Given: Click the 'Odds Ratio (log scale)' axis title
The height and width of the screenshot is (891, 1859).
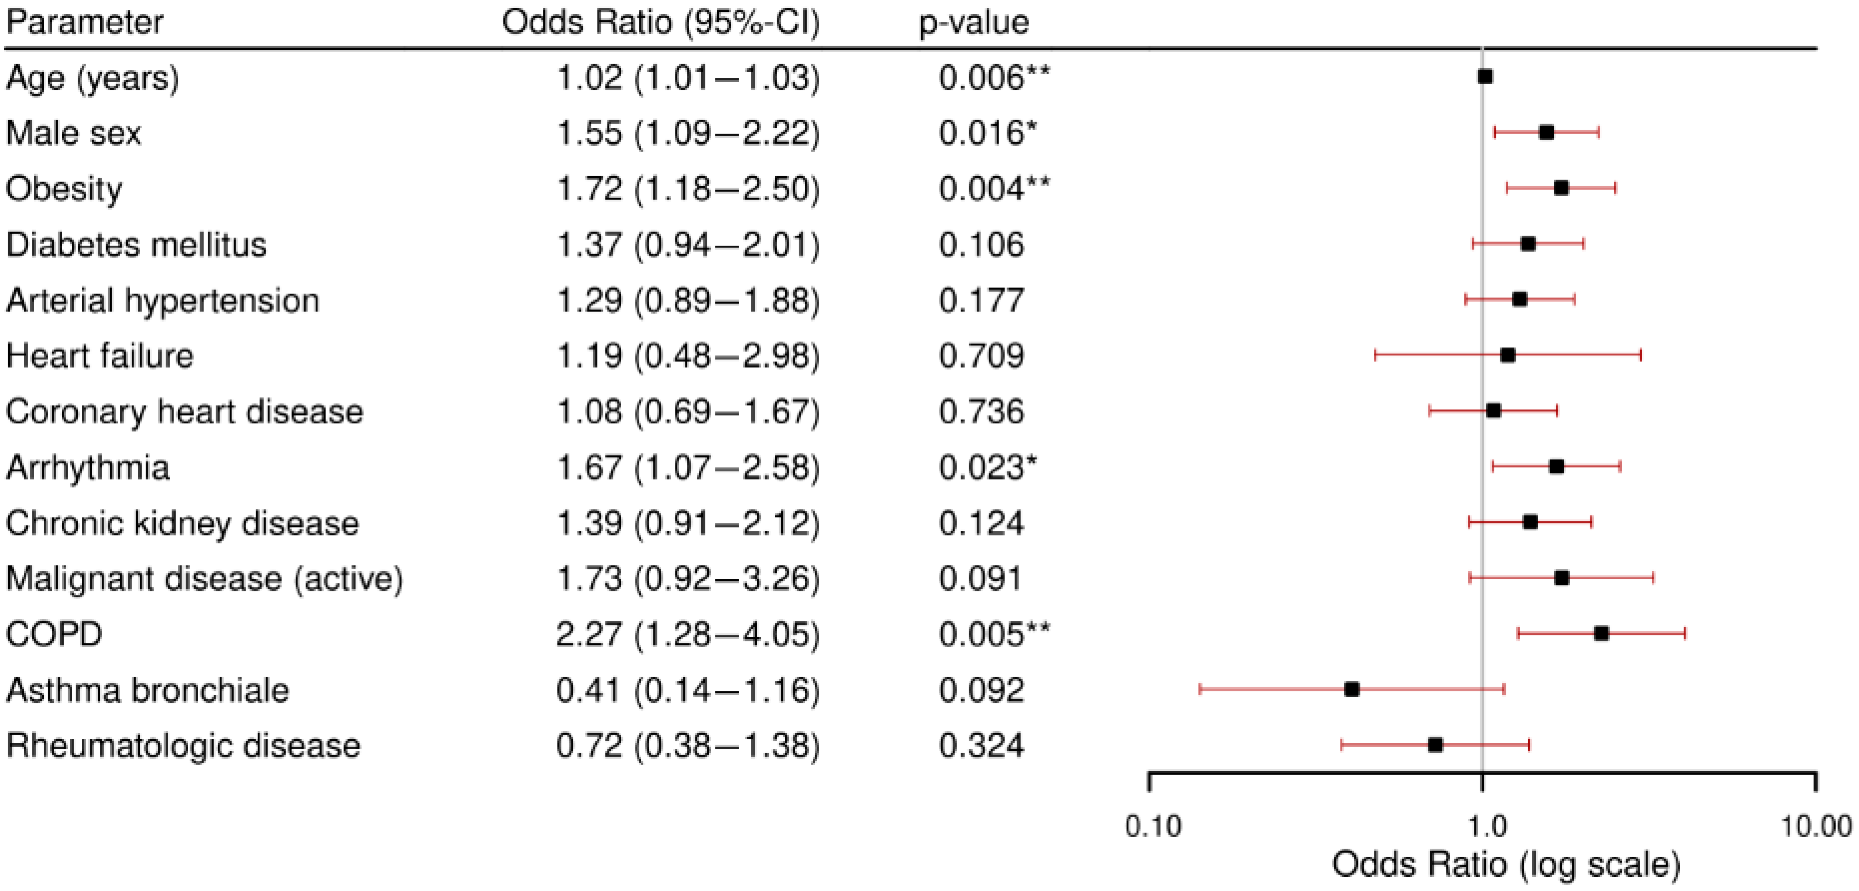Looking at the screenshot, I should [1505, 863].
